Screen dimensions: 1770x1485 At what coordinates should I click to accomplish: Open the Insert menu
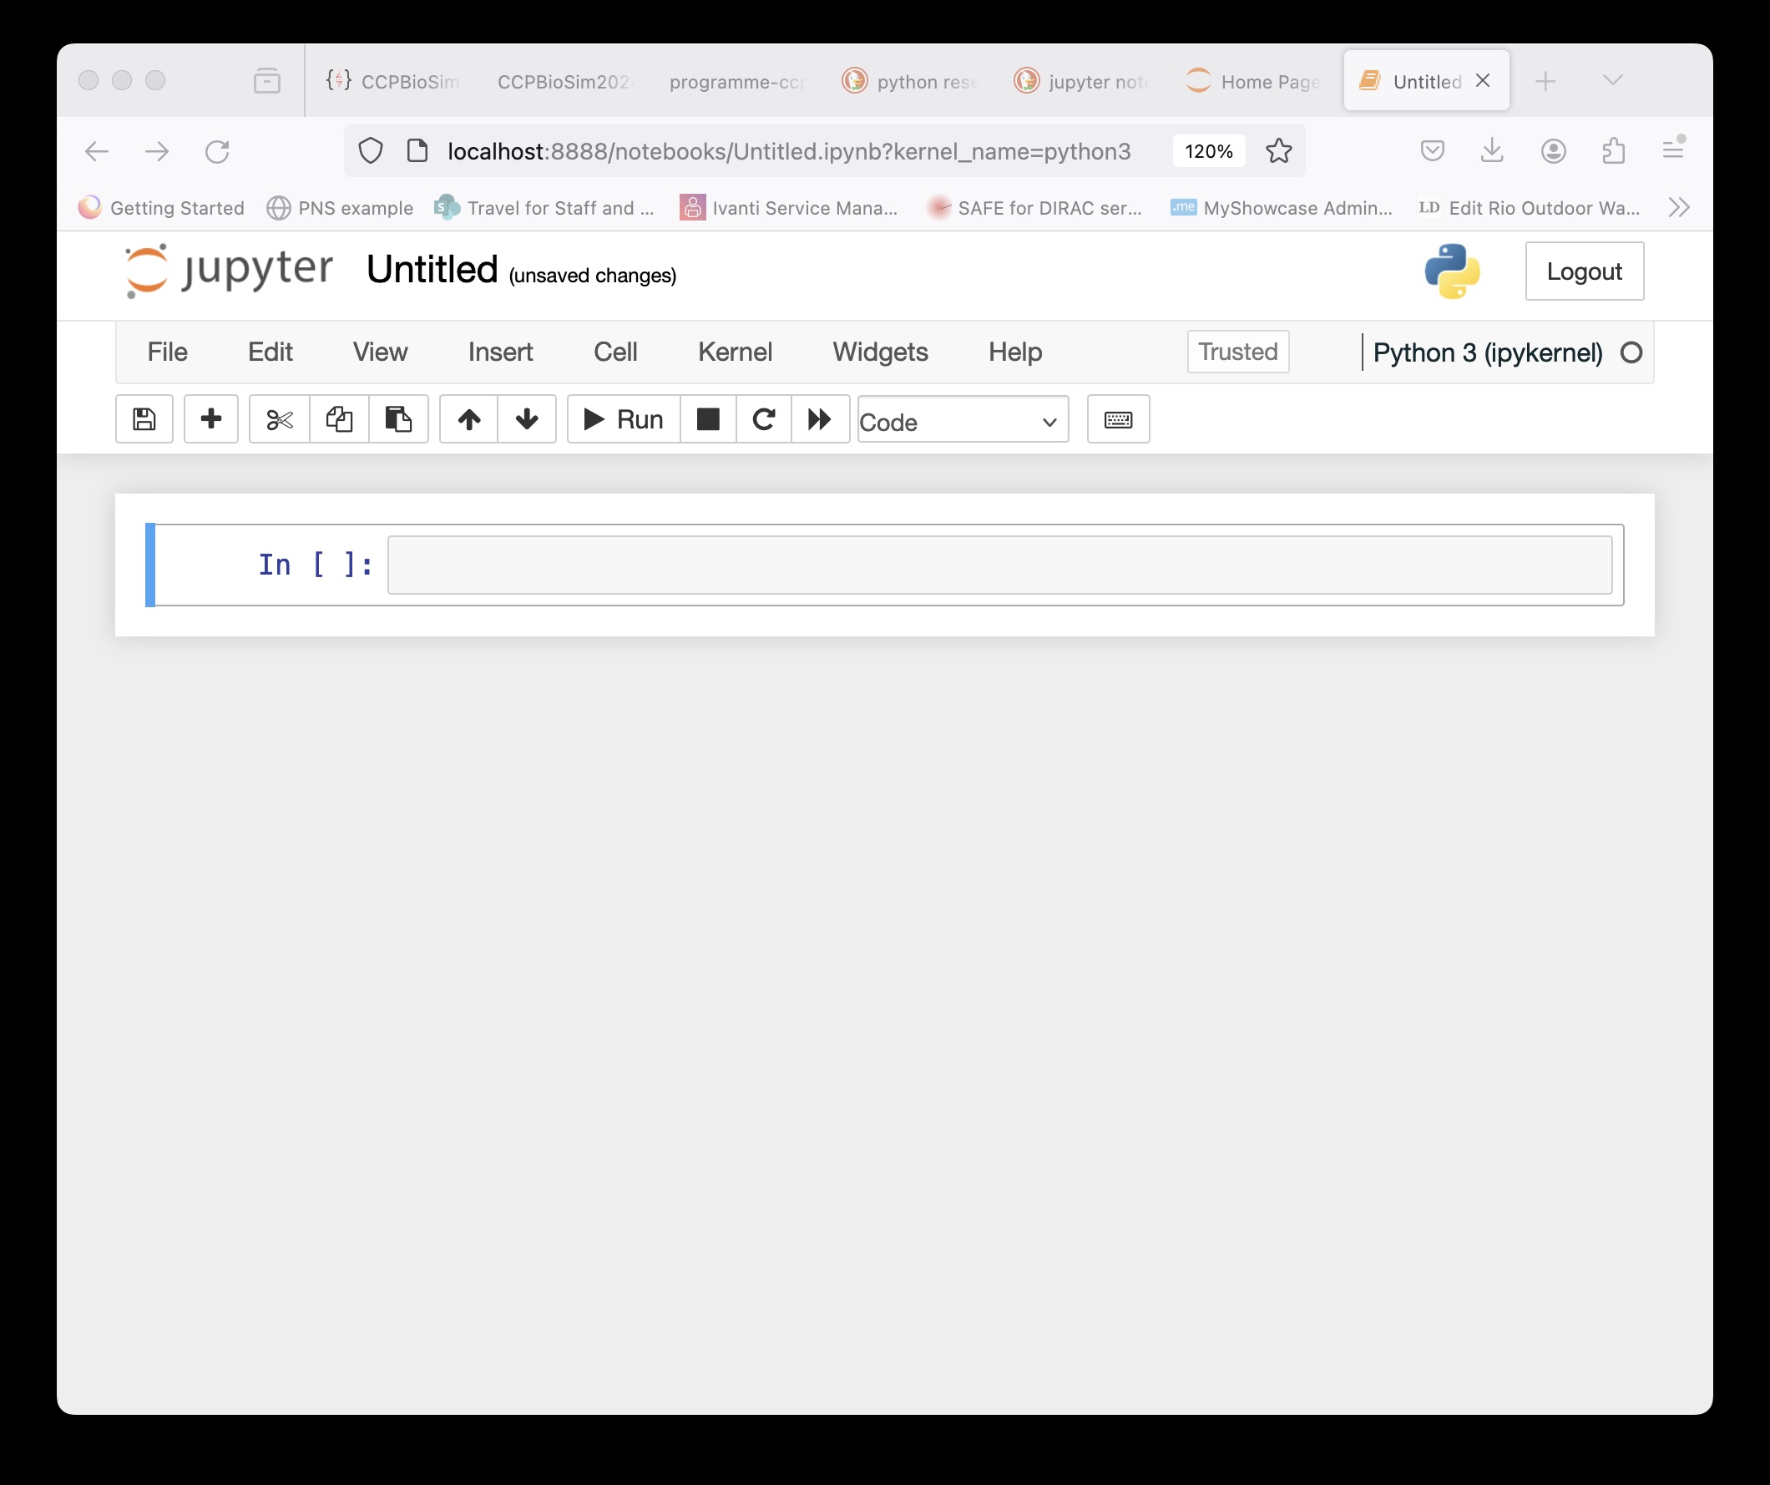[501, 352]
